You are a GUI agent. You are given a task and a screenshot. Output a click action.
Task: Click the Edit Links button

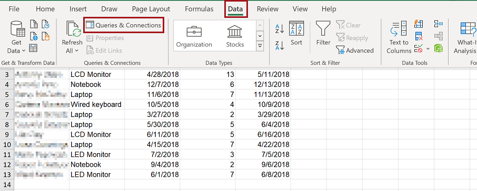(x=104, y=51)
